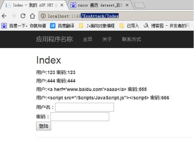Open the browser home page icon
The width and height of the screenshot is (194, 143).
pos(33,16)
